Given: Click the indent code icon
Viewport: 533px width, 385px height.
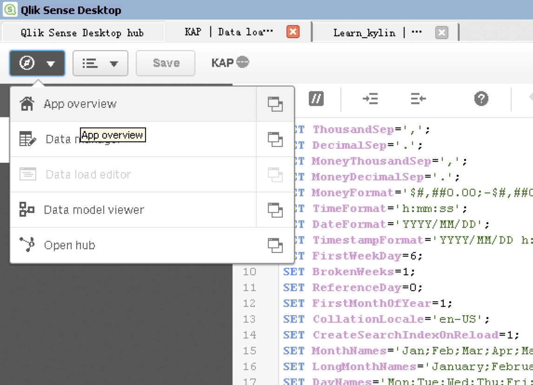Looking at the screenshot, I should tap(370, 99).
